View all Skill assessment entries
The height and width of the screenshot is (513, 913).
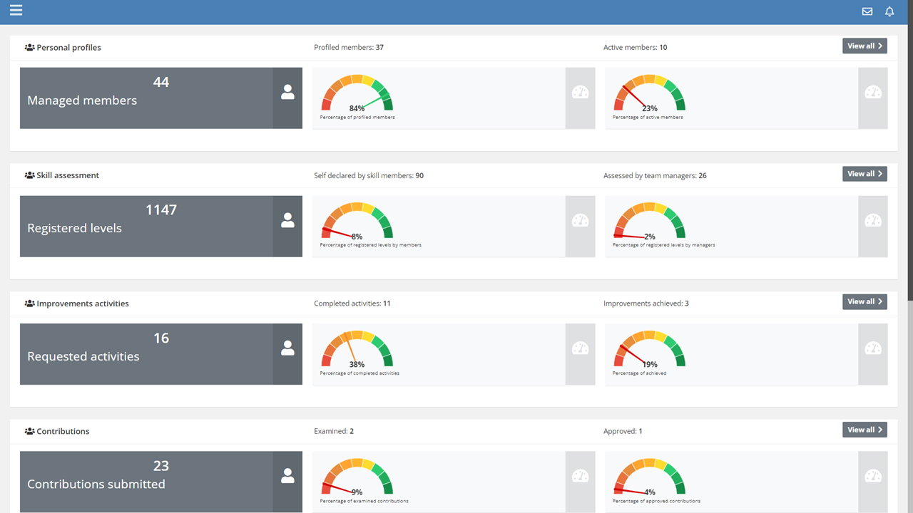click(864, 174)
